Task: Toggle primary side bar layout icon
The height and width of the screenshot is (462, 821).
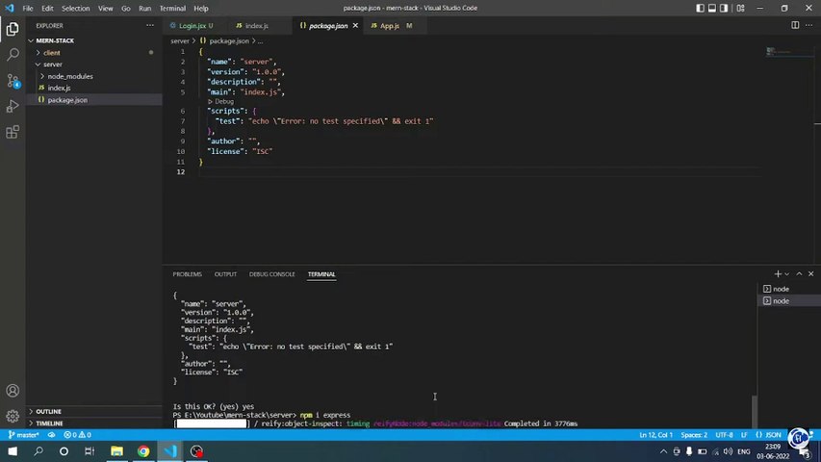Action: coord(700,9)
